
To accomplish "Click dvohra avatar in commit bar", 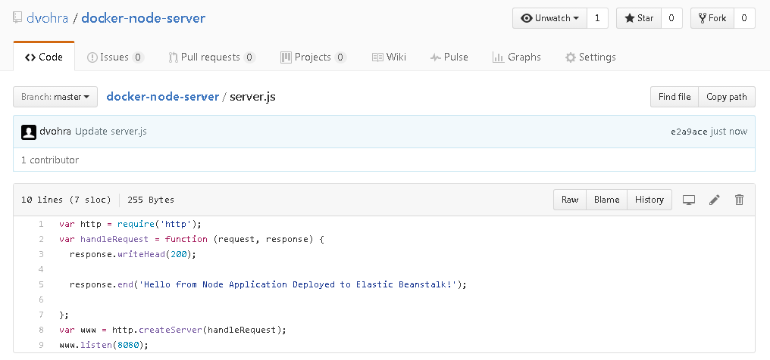I will click(29, 132).
